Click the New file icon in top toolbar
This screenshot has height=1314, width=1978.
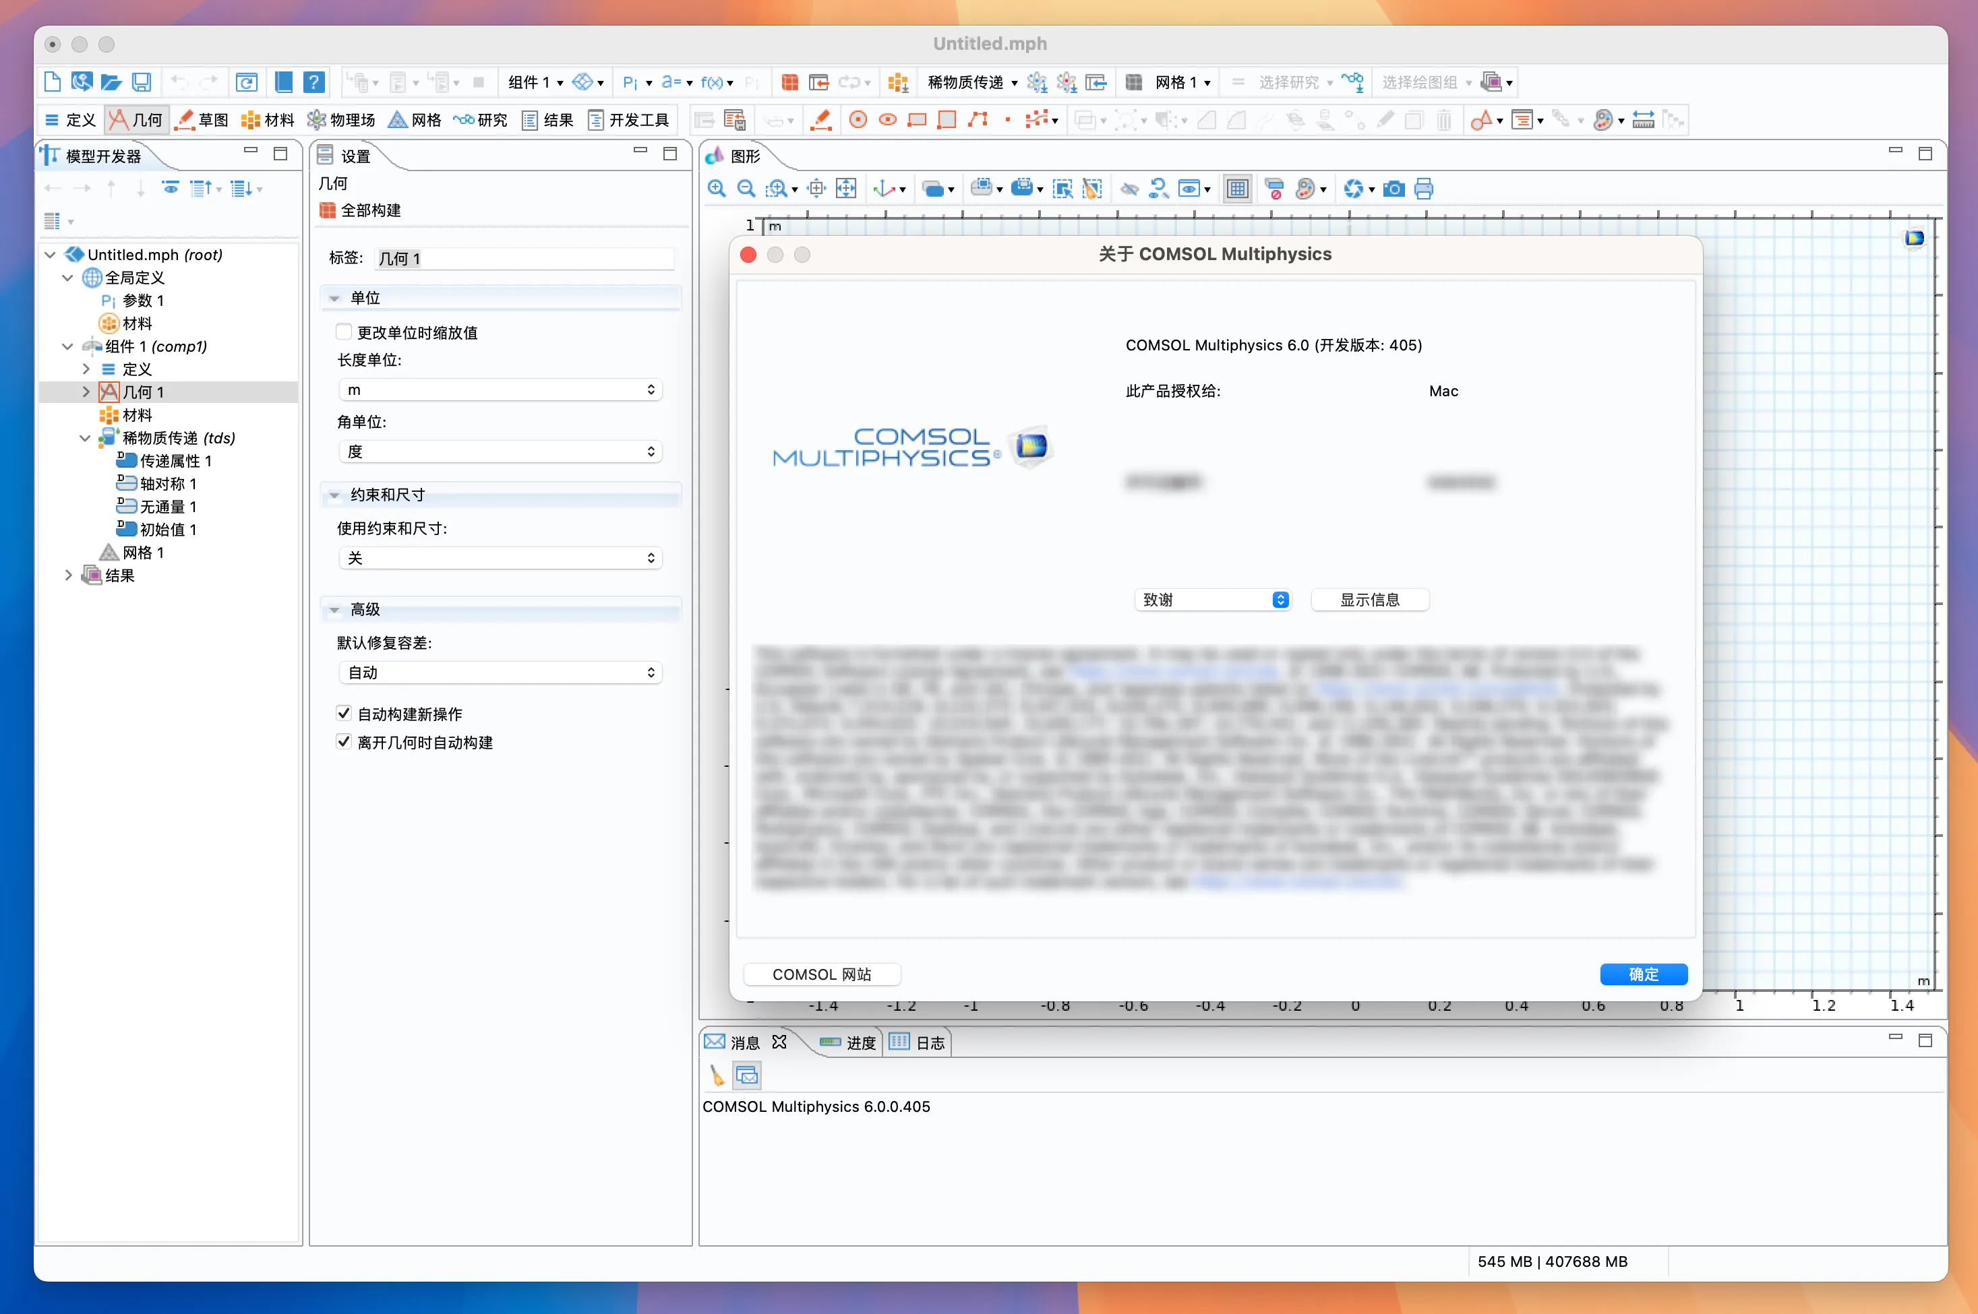click(52, 82)
